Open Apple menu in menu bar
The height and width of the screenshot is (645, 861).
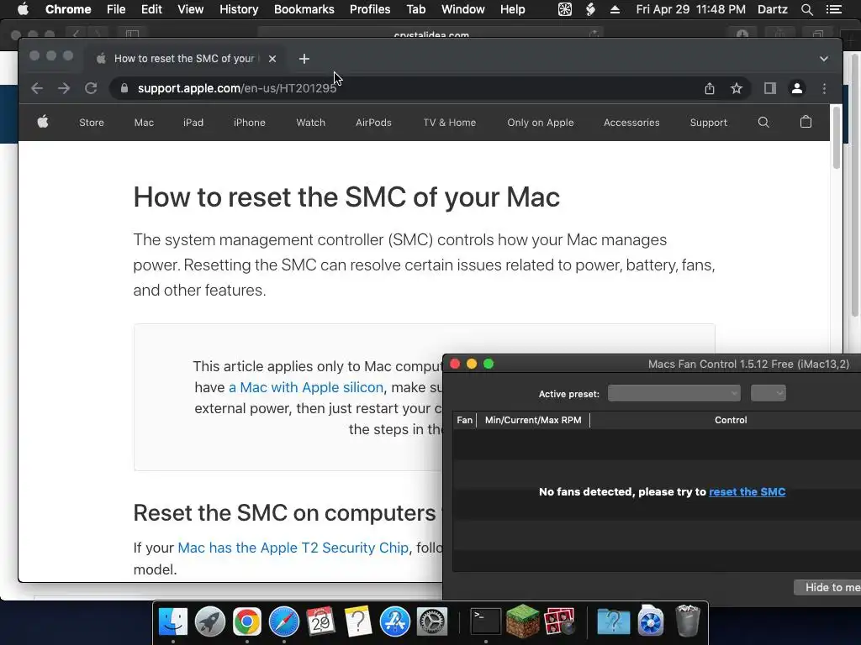pos(23,9)
